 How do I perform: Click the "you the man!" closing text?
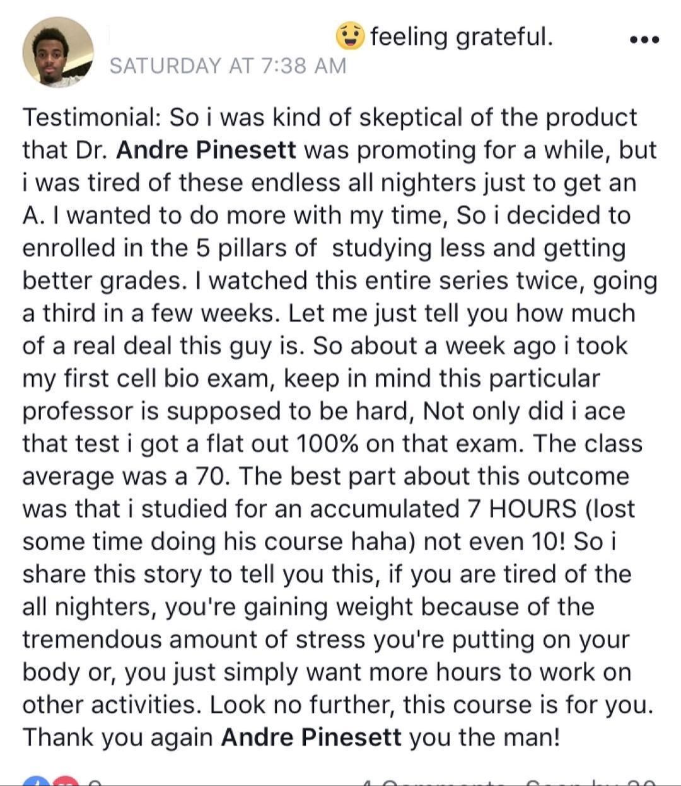[x=484, y=737]
